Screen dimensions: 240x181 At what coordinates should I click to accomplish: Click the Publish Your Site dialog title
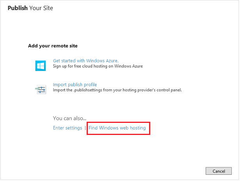point(30,8)
